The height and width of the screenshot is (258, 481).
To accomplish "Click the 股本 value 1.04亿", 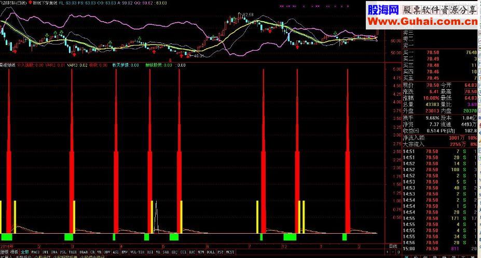I will pyautogui.click(x=470, y=118).
